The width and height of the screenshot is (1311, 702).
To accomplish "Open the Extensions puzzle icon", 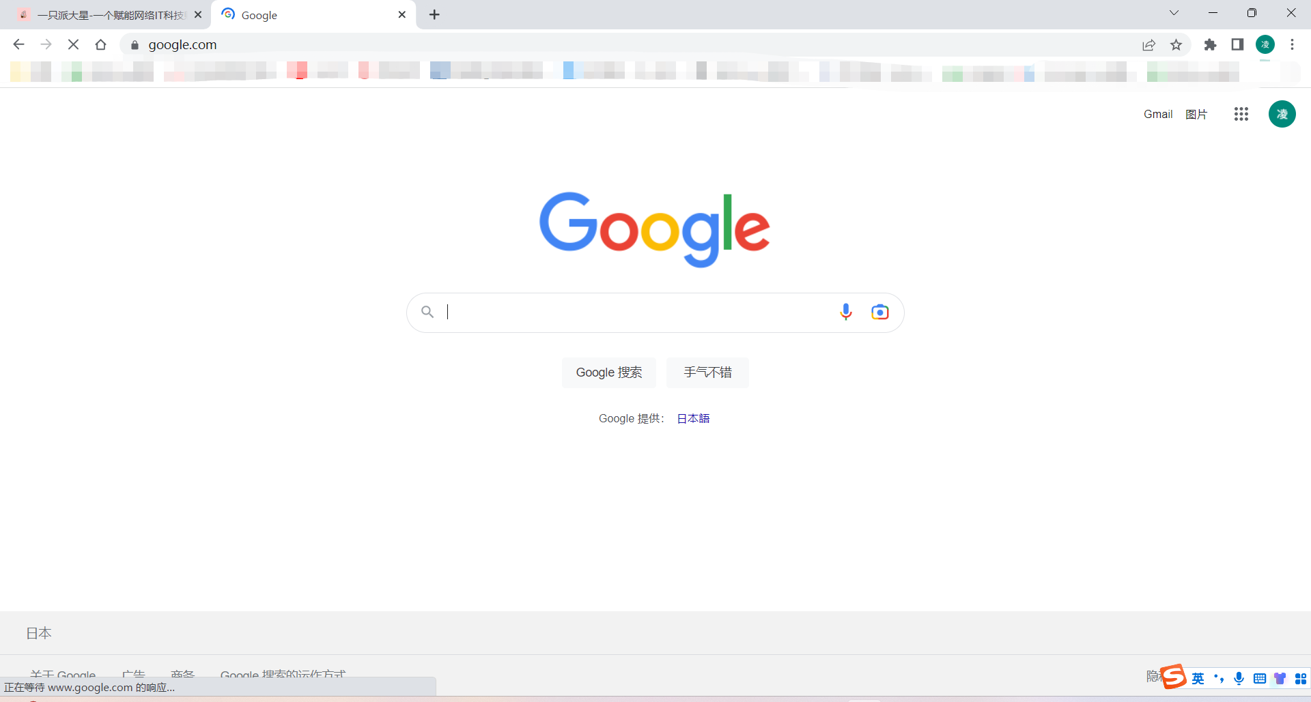I will click(x=1210, y=45).
